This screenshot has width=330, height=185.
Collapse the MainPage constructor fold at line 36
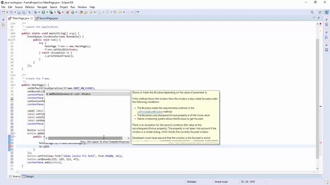(14, 85)
